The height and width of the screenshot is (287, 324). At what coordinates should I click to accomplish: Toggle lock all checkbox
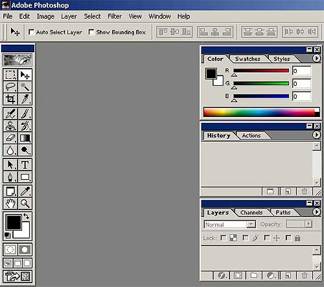288,238
